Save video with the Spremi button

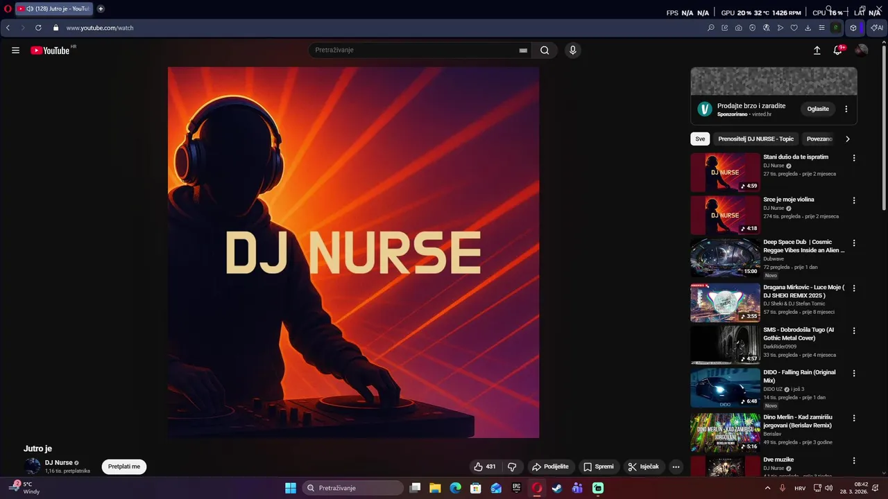point(599,466)
